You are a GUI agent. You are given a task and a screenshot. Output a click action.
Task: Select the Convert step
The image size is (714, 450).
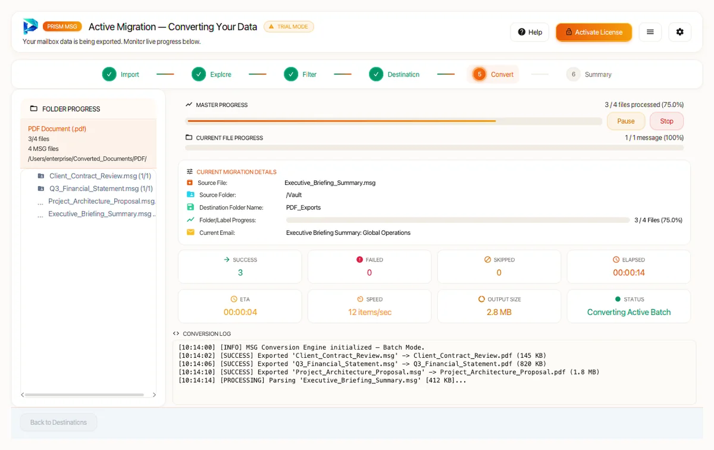493,74
